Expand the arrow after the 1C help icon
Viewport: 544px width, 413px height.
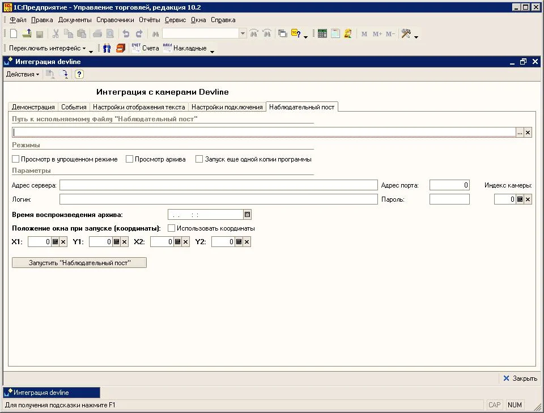coord(305,37)
